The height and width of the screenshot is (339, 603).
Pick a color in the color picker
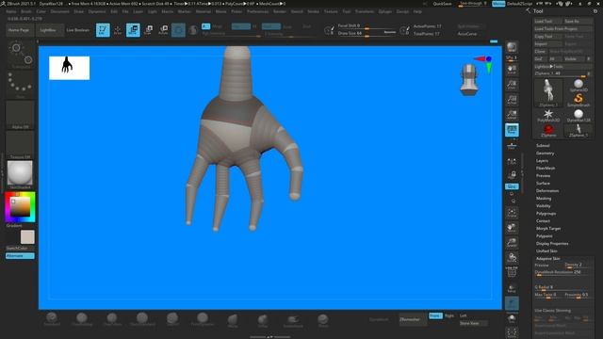click(20, 207)
